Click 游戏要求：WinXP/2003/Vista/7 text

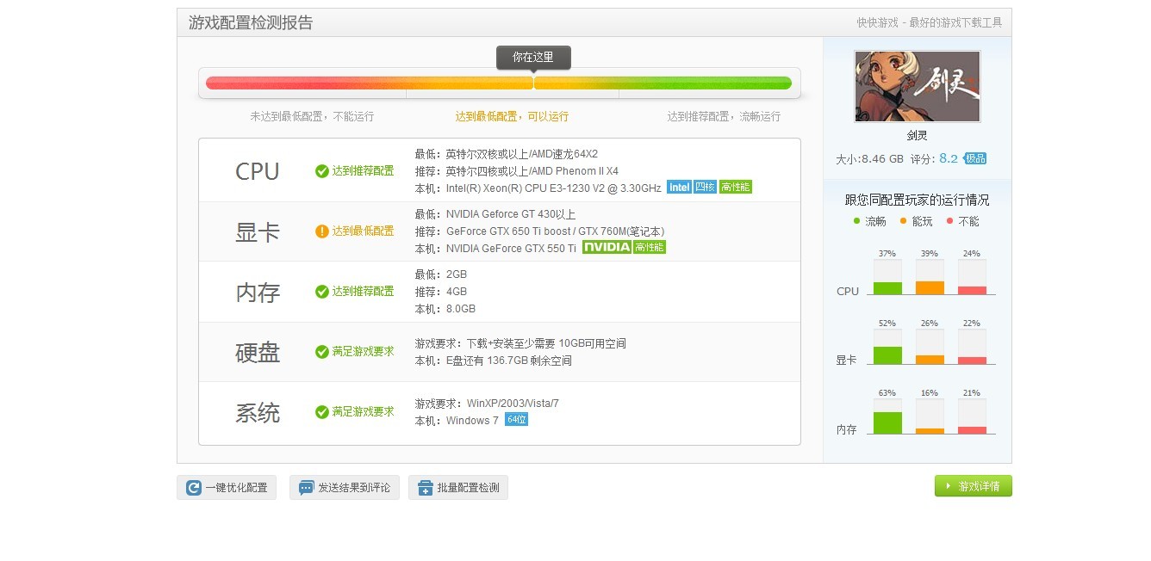(x=487, y=404)
